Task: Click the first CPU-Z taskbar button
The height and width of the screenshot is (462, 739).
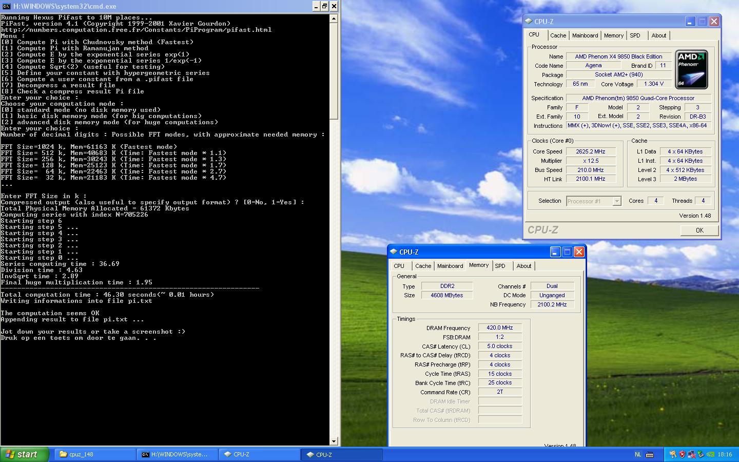Action: (x=259, y=454)
